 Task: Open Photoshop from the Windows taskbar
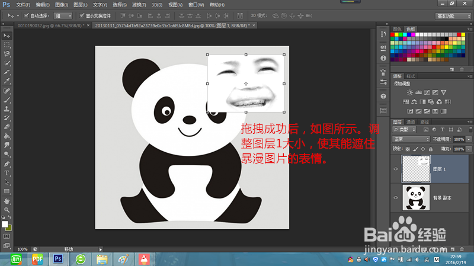58,259
